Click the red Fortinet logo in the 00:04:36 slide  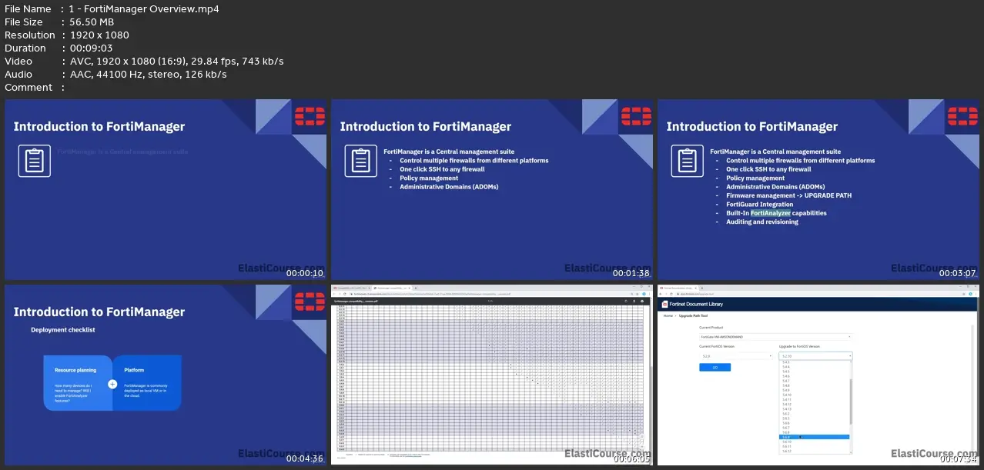click(x=310, y=302)
